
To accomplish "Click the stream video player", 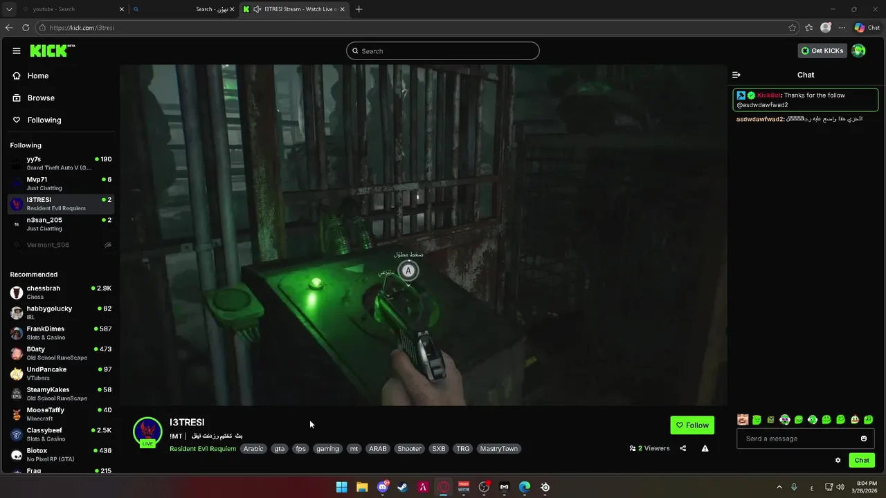I will [424, 235].
